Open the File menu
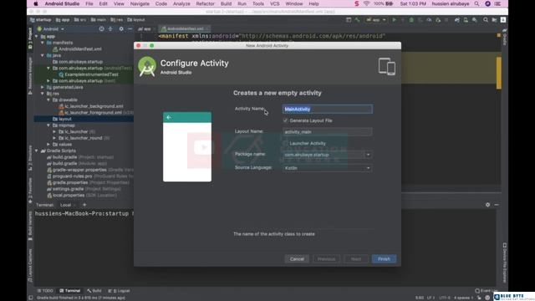This screenshot has width=535, height=301. 89,3
